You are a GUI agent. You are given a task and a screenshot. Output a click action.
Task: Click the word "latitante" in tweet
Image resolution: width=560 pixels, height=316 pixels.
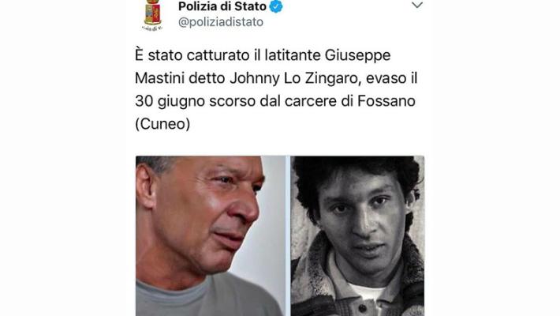[x=293, y=55]
